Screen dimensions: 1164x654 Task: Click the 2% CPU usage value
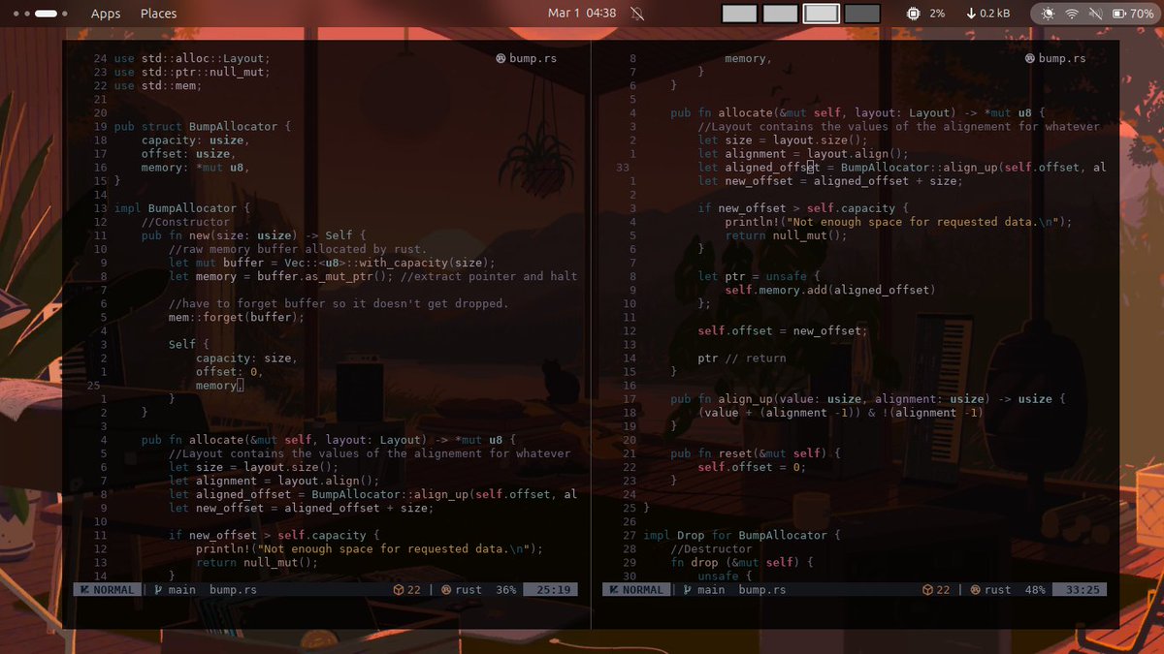tap(937, 14)
